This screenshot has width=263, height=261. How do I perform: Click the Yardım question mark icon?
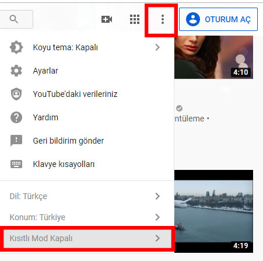(x=16, y=117)
